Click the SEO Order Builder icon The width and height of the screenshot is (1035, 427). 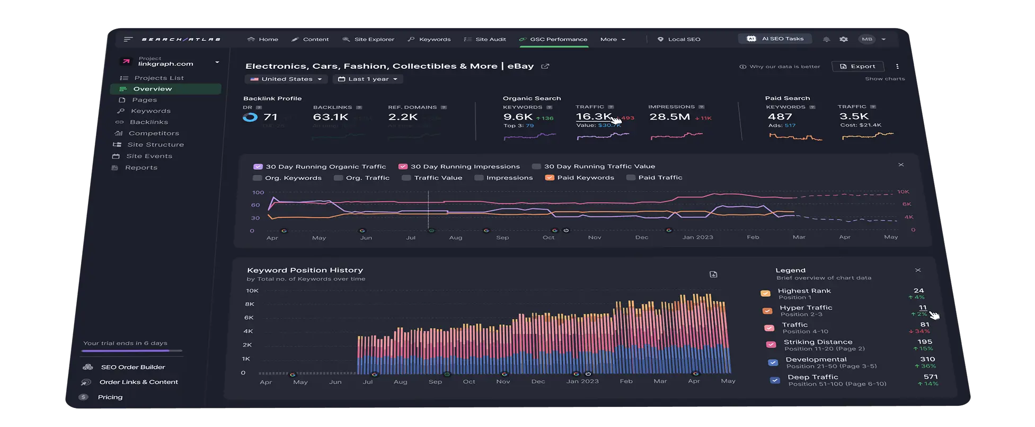coord(88,367)
